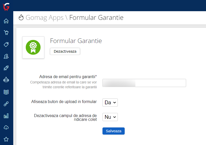Click the Formular Garantie breadcrumb title
The height and width of the screenshot is (145, 206).
click(96, 18)
